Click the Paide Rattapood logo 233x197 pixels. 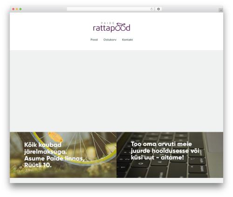point(111,27)
